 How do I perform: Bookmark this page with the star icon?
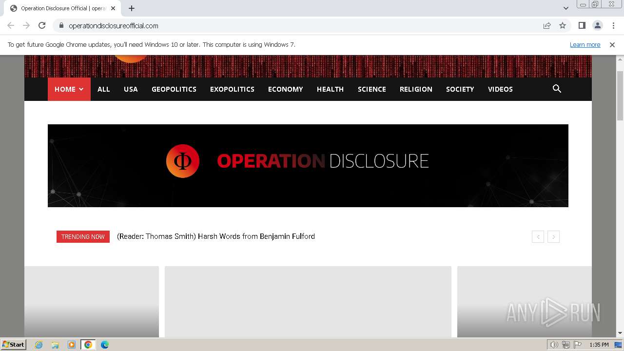[x=563, y=25]
